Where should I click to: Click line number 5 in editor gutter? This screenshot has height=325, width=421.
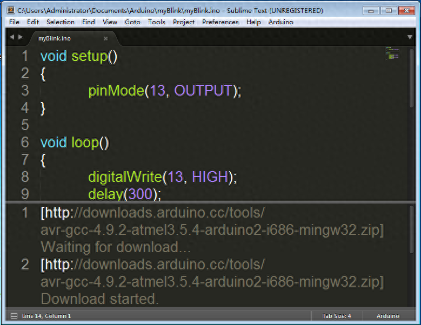click(25, 125)
